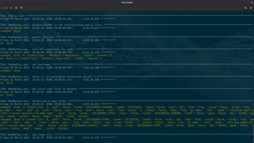Click 'ok: [kvm]' under virtualization extensions check

pyautogui.click(x=7, y=83)
